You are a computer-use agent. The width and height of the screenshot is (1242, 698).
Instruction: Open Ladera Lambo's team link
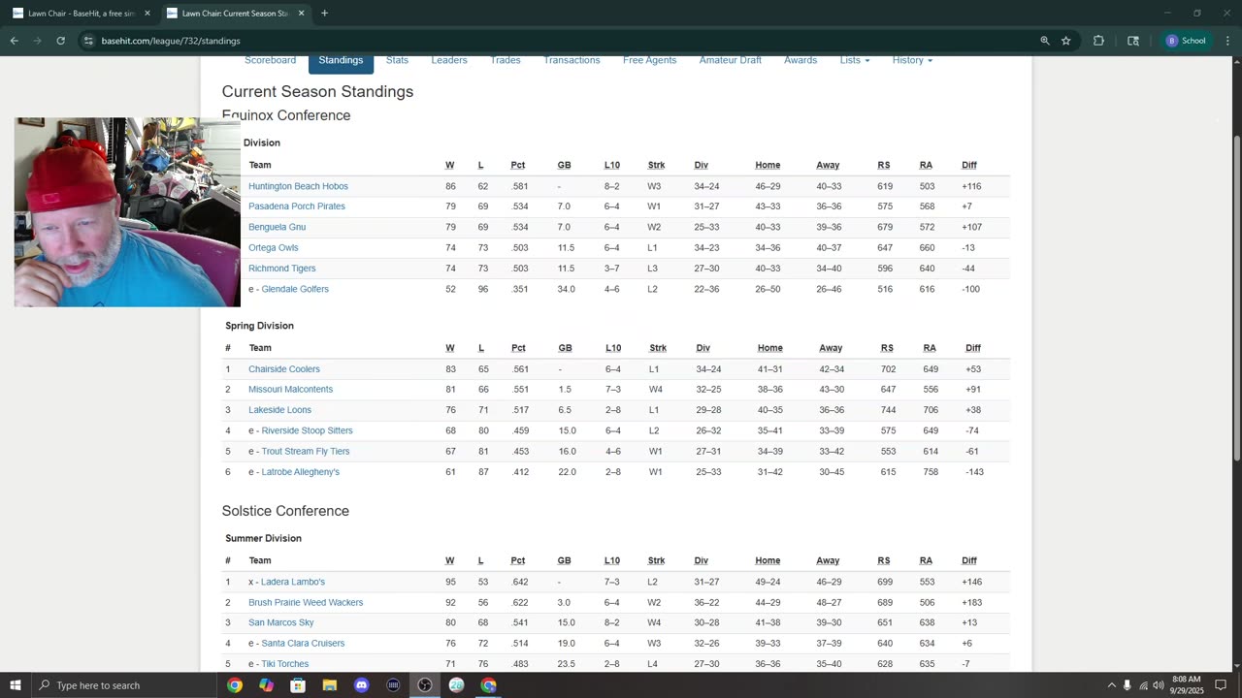coord(293,582)
